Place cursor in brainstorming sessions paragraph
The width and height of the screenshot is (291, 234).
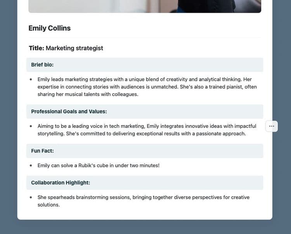pos(143,201)
